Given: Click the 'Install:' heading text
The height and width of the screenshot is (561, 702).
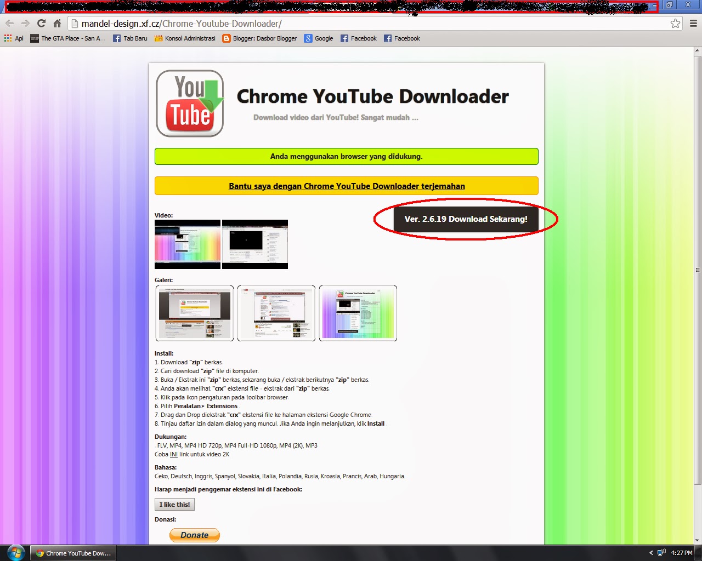Looking at the screenshot, I should (x=164, y=353).
